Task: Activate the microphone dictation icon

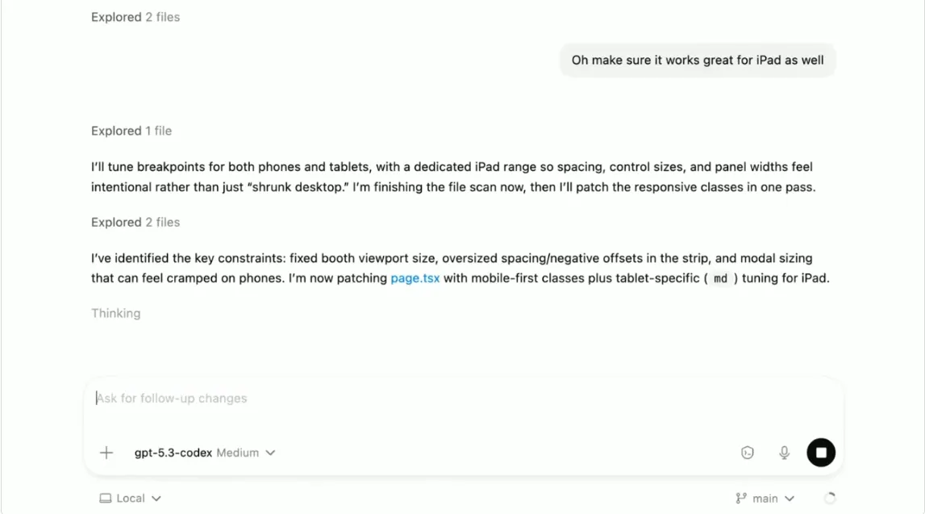Action: point(784,453)
